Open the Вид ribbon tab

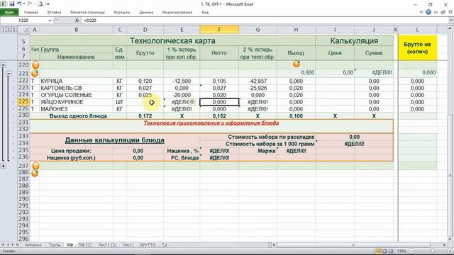(205, 13)
